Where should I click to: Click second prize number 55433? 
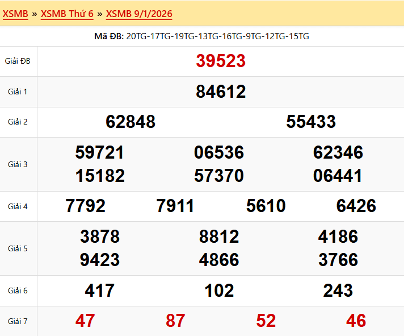click(311, 122)
